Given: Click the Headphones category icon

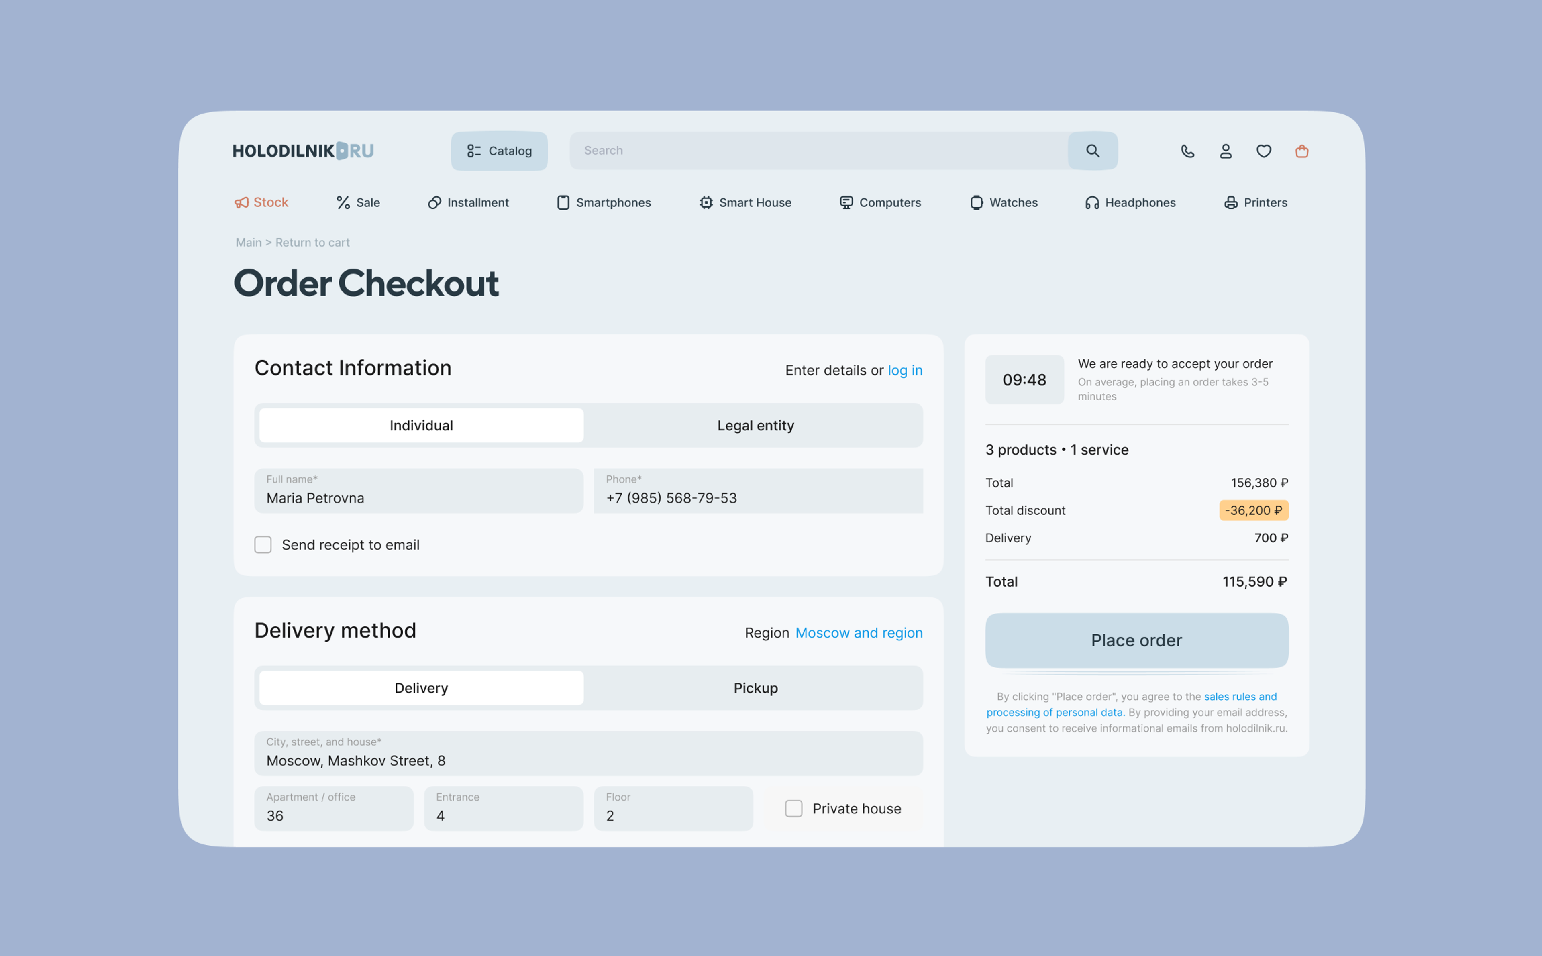Looking at the screenshot, I should (x=1092, y=202).
